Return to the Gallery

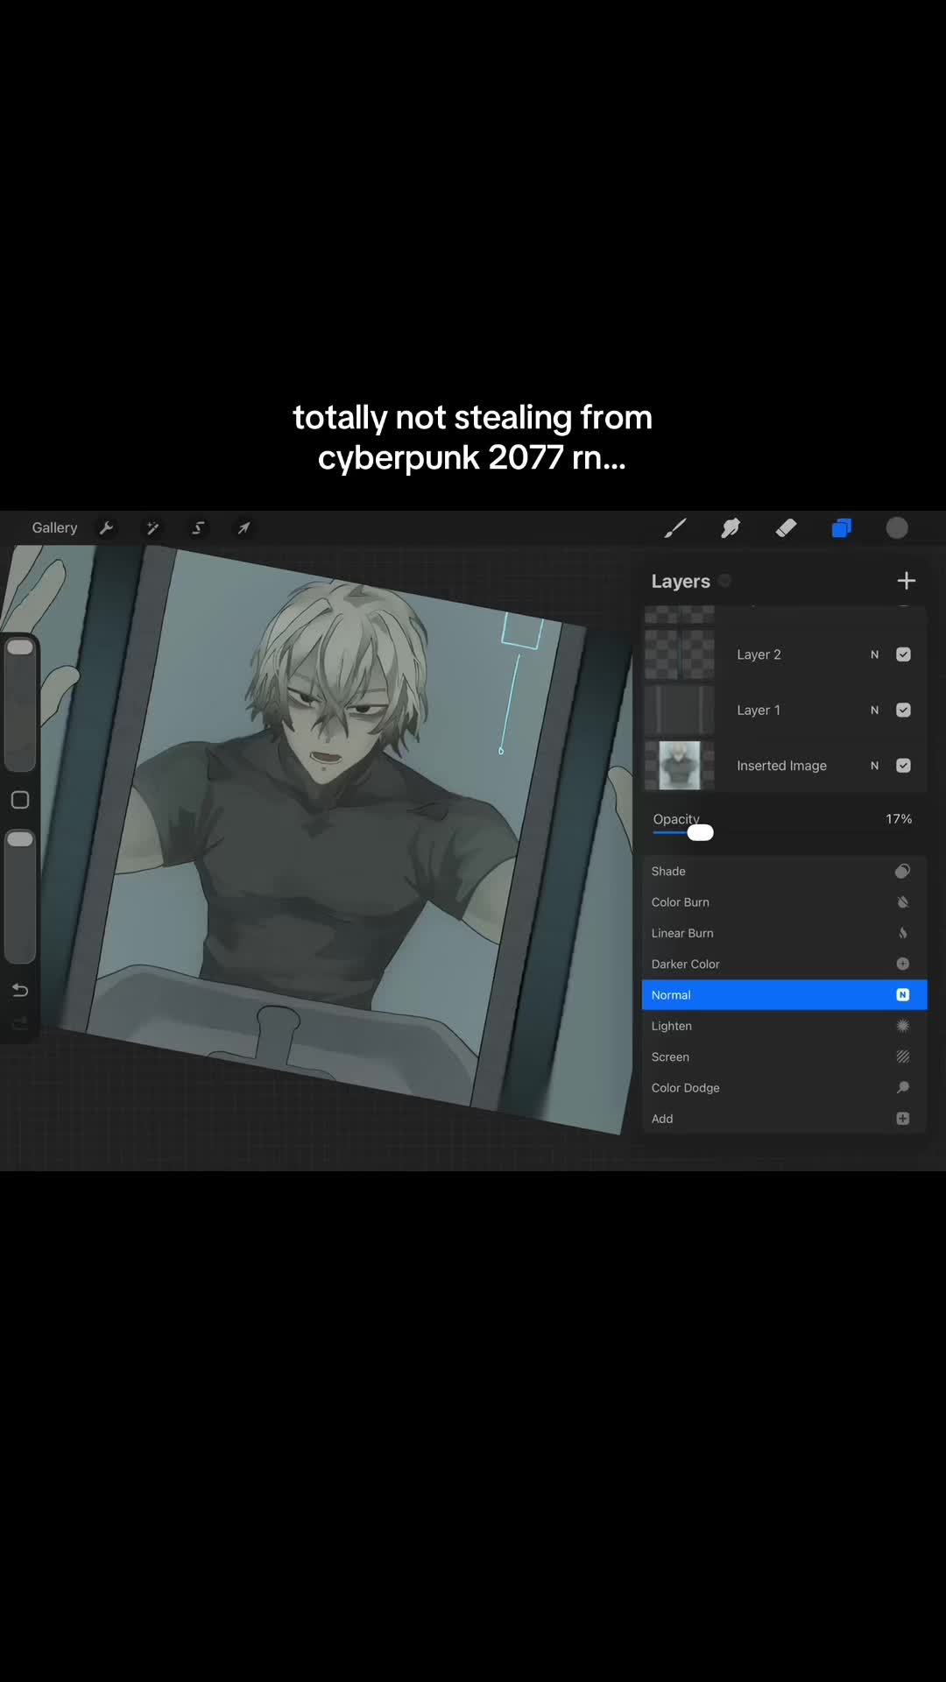pyautogui.click(x=54, y=527)
